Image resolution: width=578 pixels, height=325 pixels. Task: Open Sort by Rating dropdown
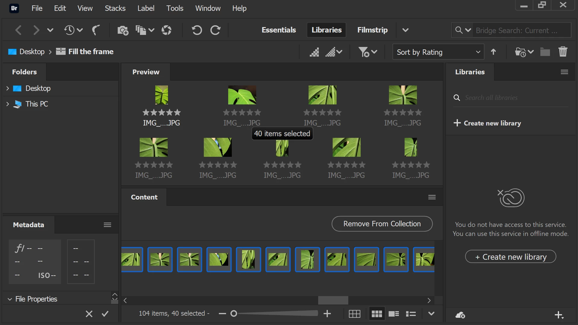point(438,52)
